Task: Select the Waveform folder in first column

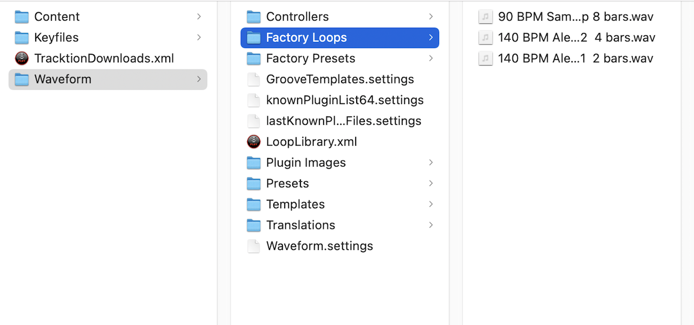Action: pos(108,79)
